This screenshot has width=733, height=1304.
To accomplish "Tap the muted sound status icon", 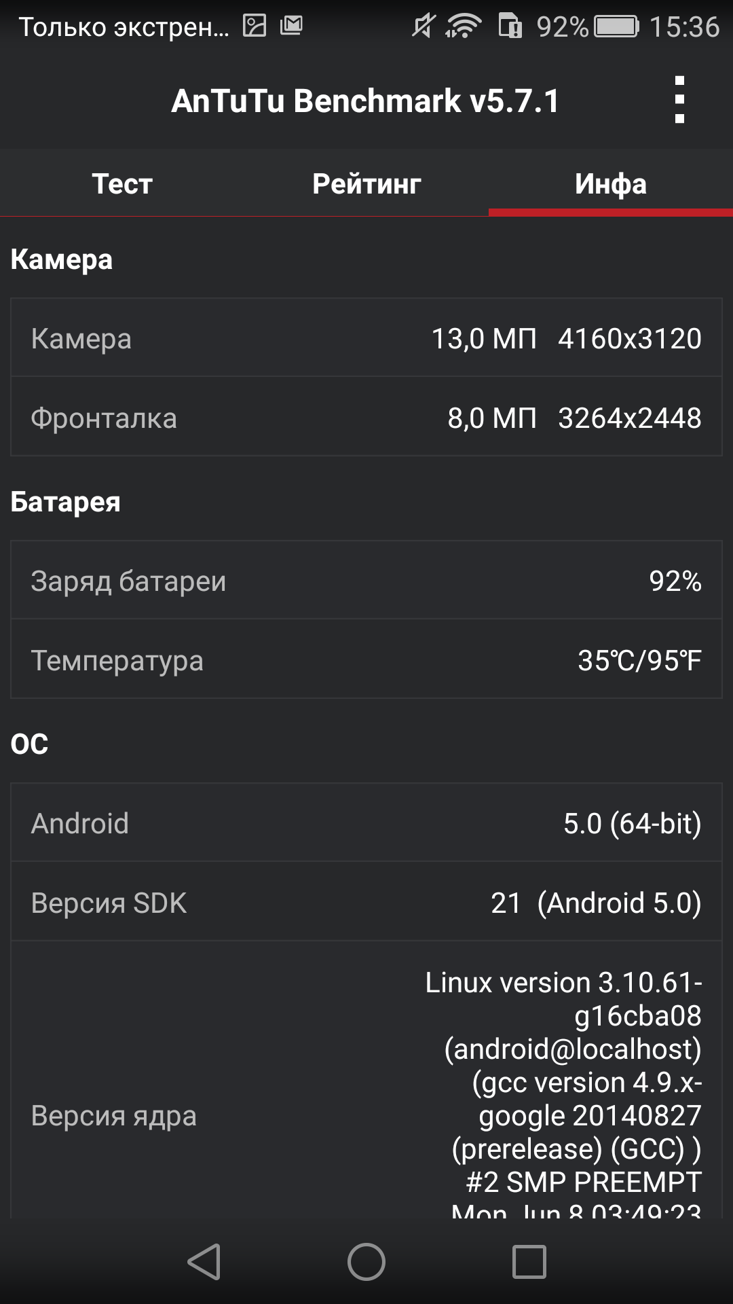I will pos(424,26).
